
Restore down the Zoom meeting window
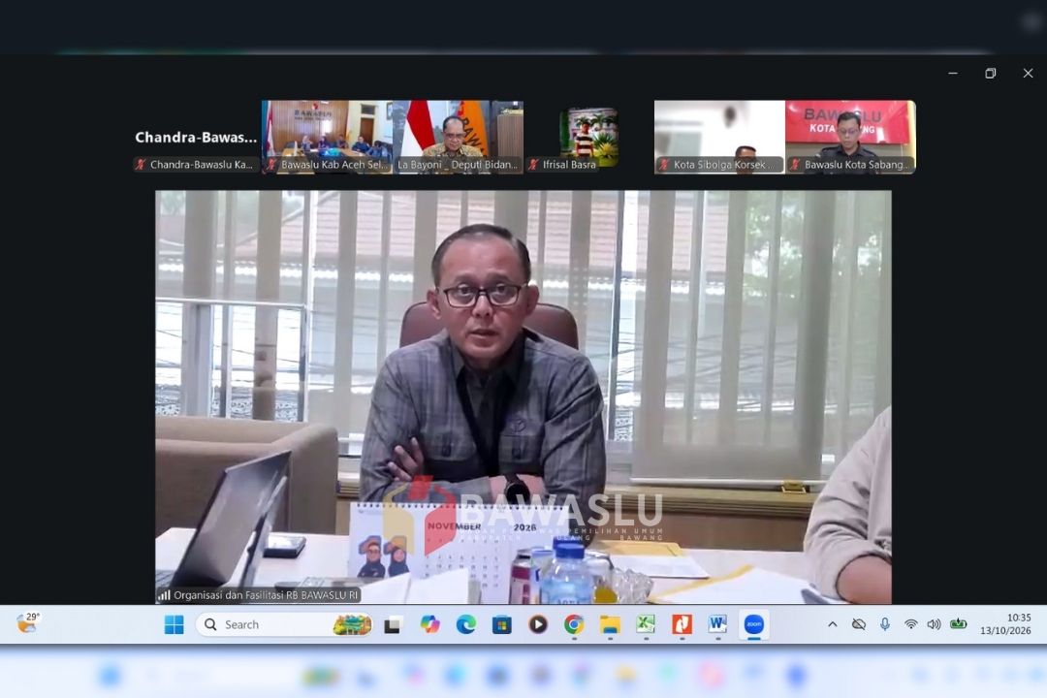click(990, 73)
